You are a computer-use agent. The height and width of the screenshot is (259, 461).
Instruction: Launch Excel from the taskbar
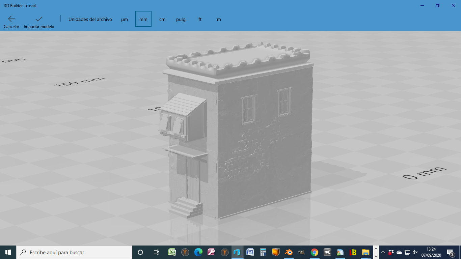171,252
